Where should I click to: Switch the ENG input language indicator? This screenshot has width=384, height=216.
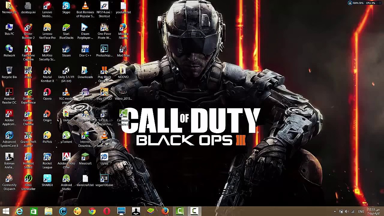coord(361,211)
